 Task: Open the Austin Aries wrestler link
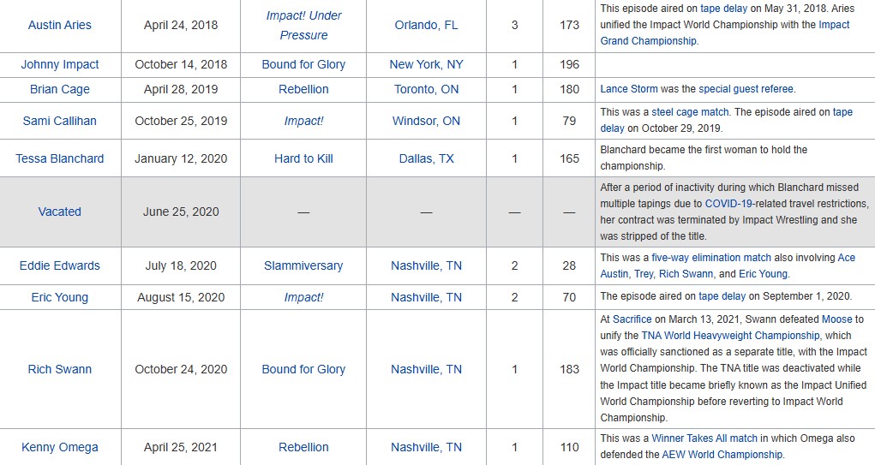(60, 25)
